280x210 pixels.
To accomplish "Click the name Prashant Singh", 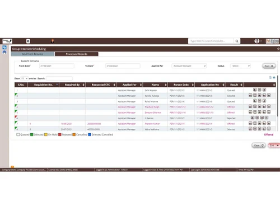I will tap(152, 107).
